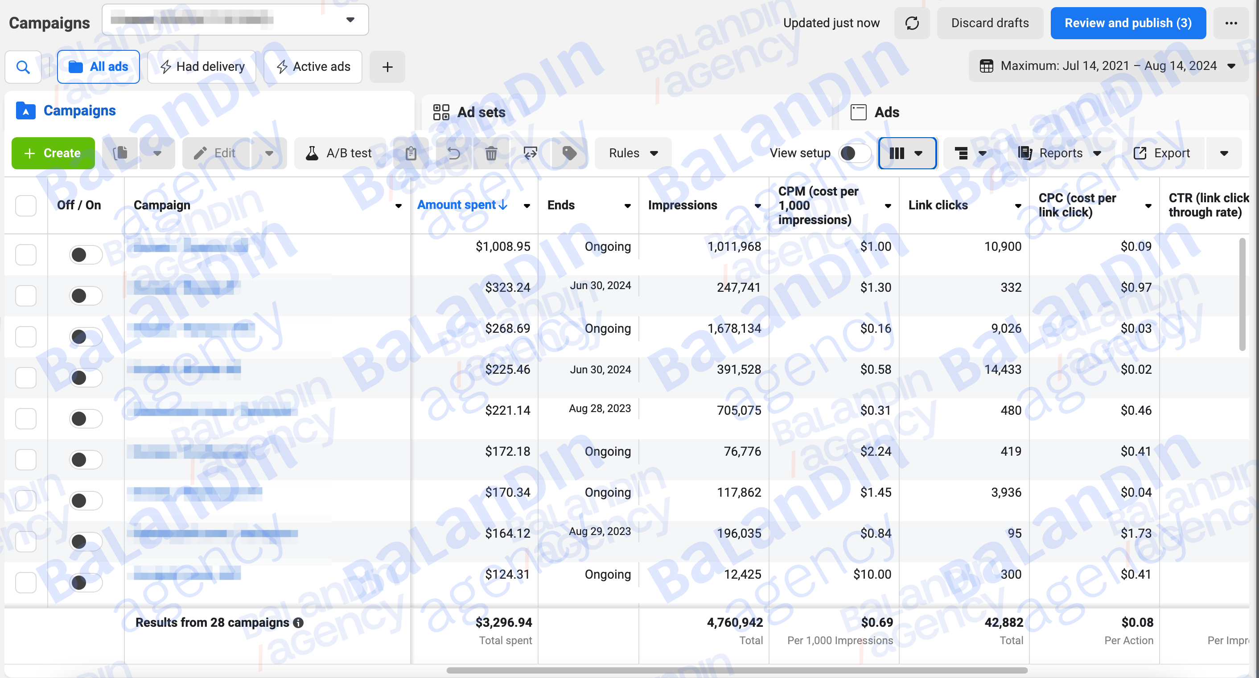Open the breakdown rows icon button

tap(971, 153)
